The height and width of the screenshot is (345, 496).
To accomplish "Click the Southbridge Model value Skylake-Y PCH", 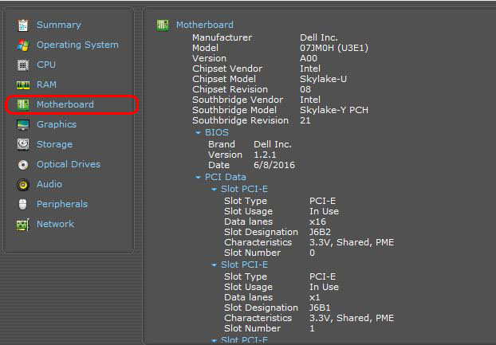I will [334, 110].
